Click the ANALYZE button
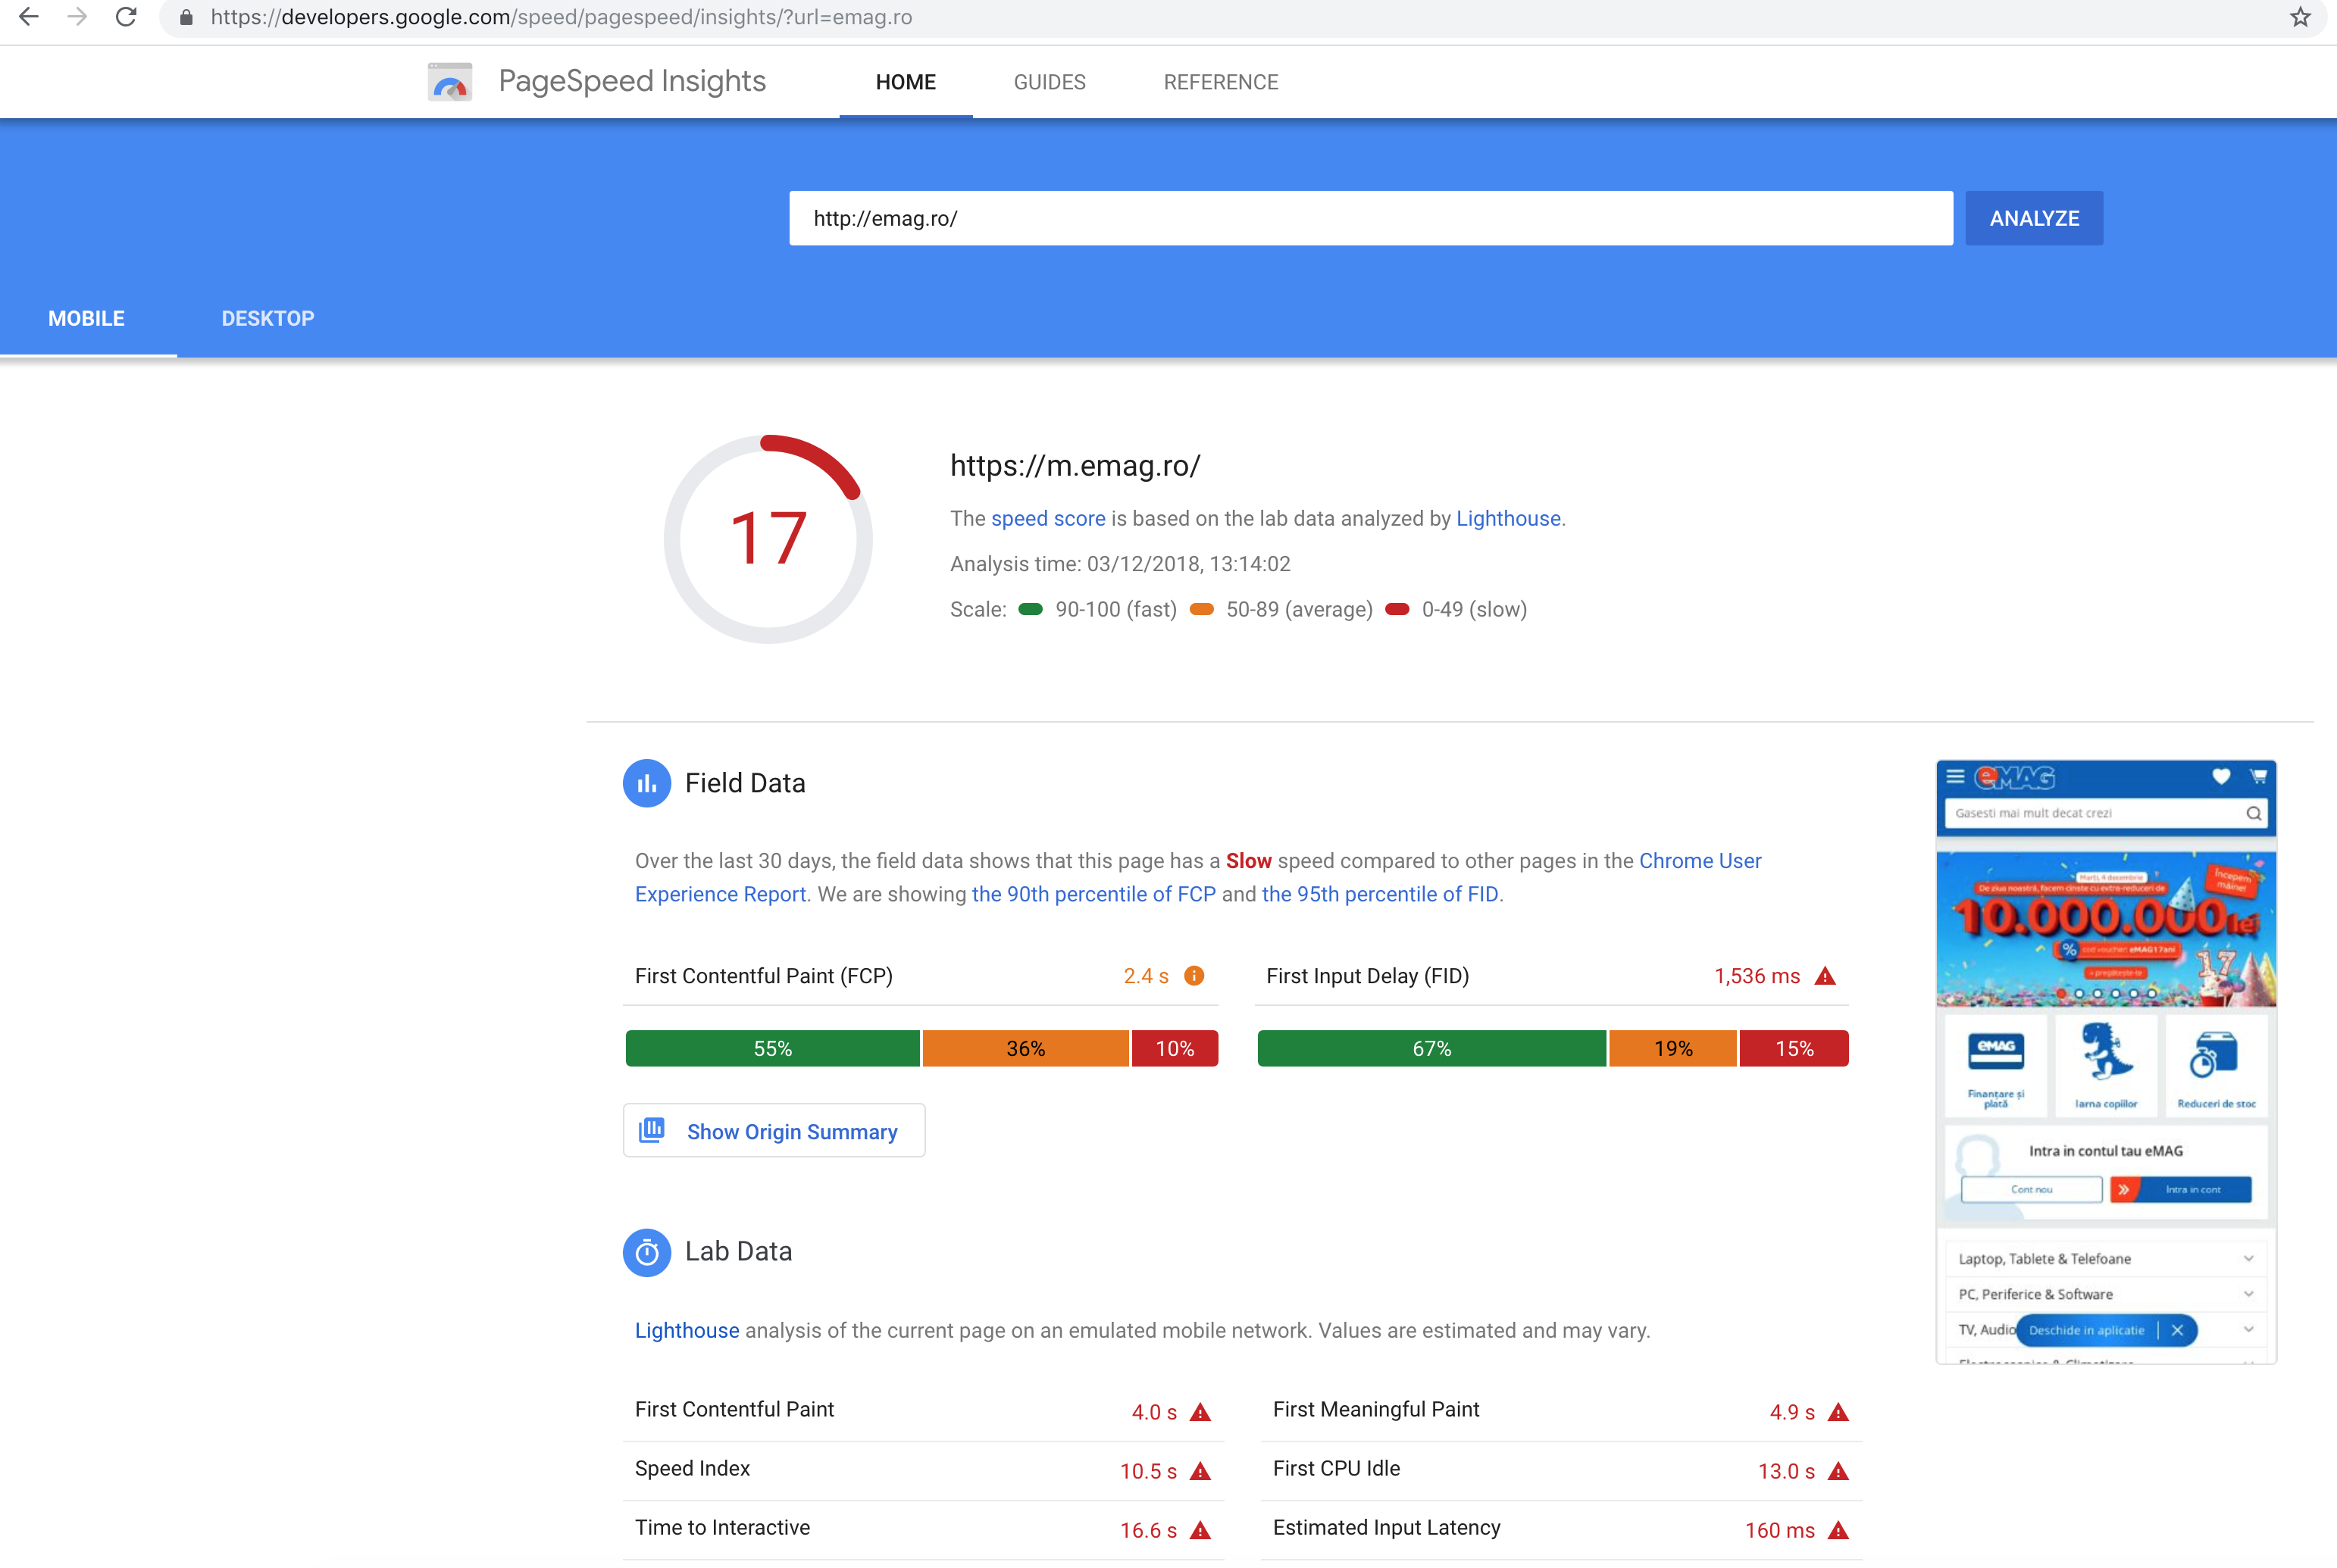Image resolution: width=2337 pixels, height=1568 pixels. (x=2034, y=218)
